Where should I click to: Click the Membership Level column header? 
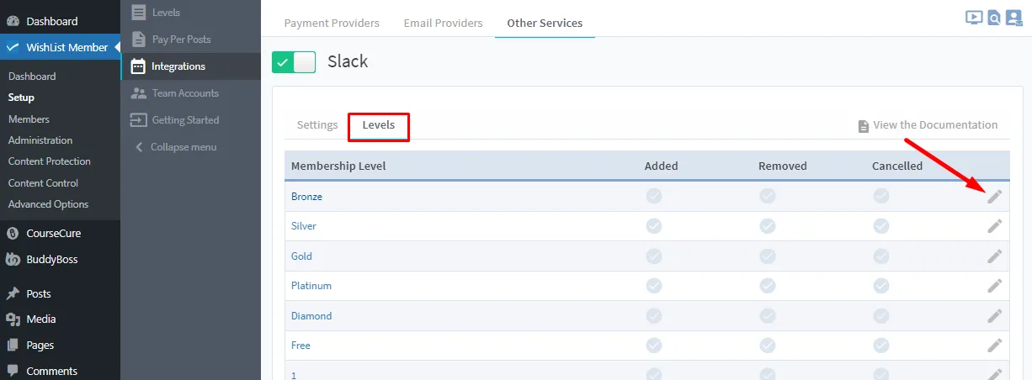tap(338, 166)
